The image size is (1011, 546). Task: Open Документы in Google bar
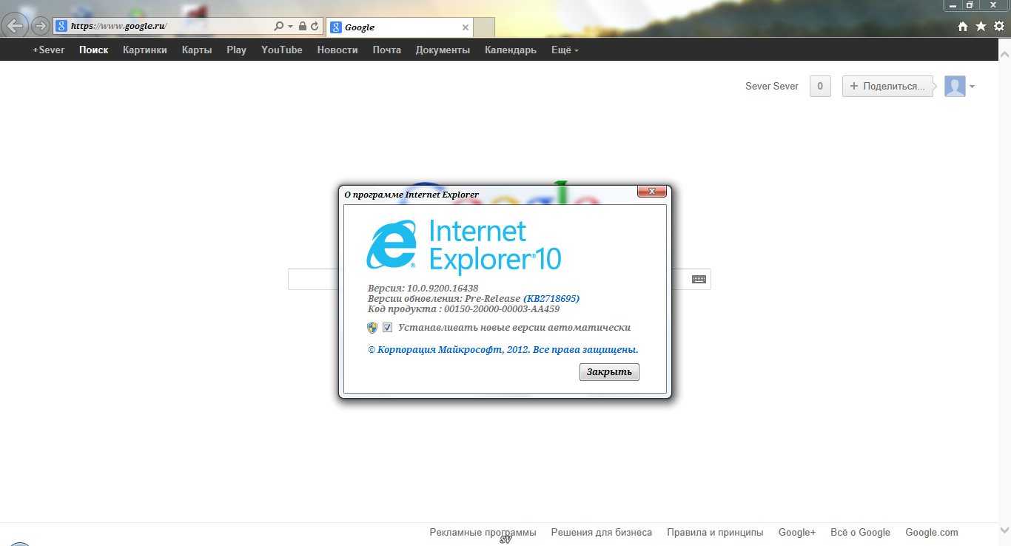pos(443,50)
